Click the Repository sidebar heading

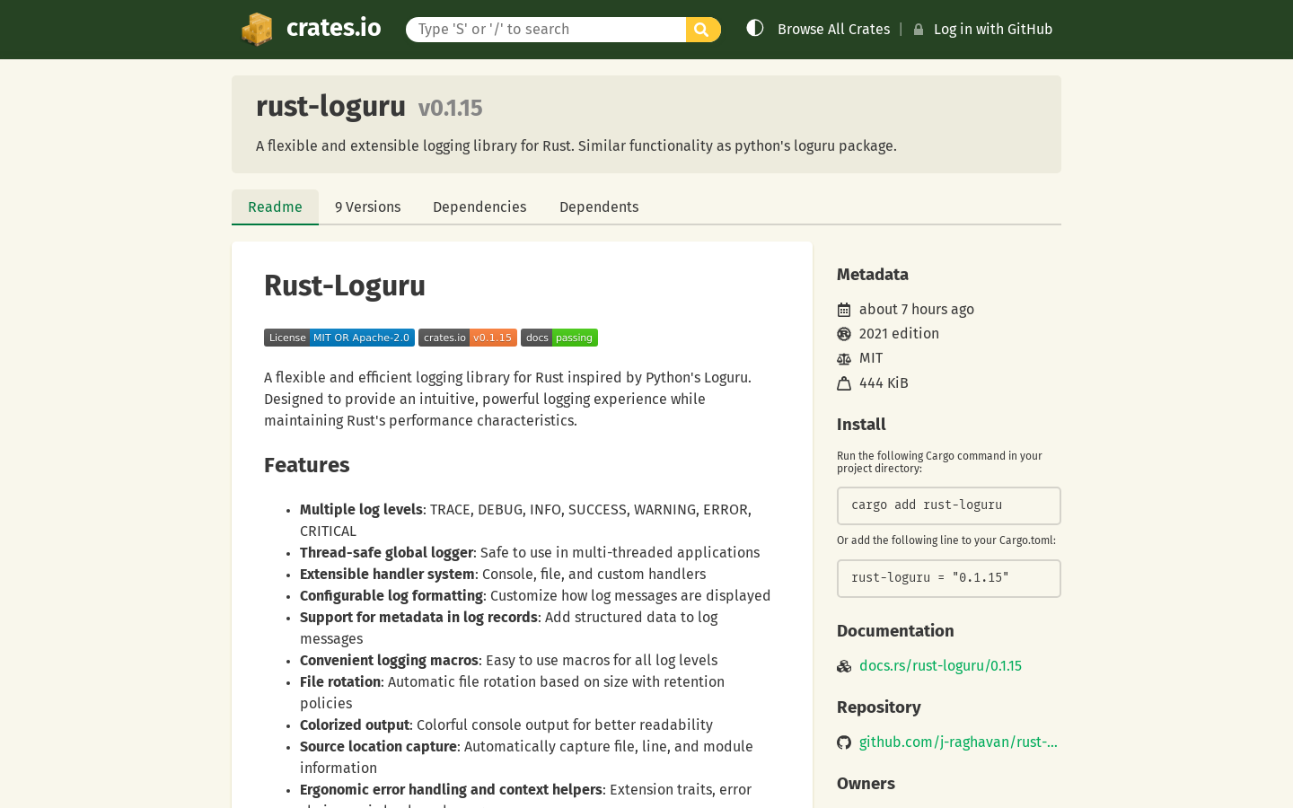[879, 707]
